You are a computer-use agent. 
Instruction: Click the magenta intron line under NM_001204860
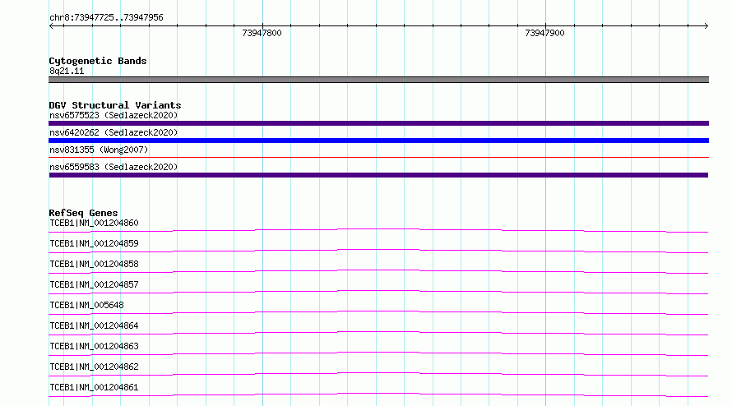click(x=378, y=229)
